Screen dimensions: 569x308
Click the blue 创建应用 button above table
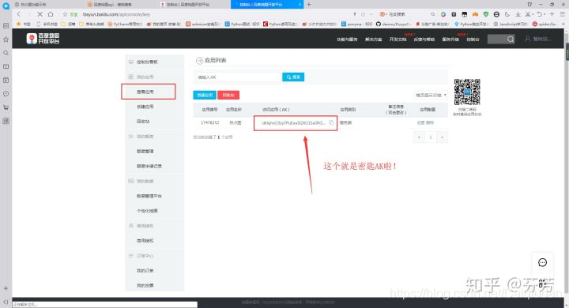[205, 95]
